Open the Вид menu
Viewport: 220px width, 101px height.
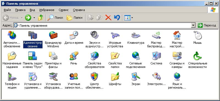click(x=32, y=10)
